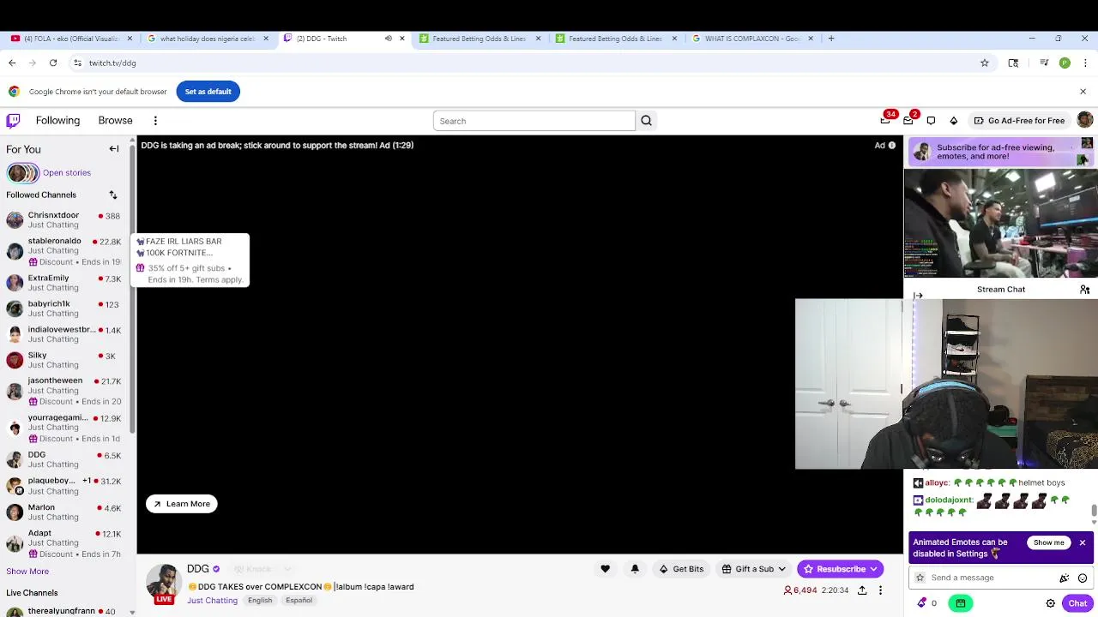Screen dimensions: 1098x617
Task: Switch to WHAT IS COMPLEXCON tab
Action: 752,39
